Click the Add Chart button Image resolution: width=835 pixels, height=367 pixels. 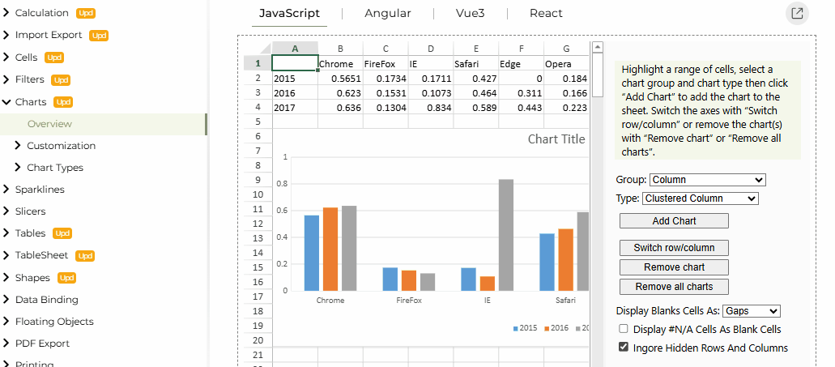click(x=674, y=221)
